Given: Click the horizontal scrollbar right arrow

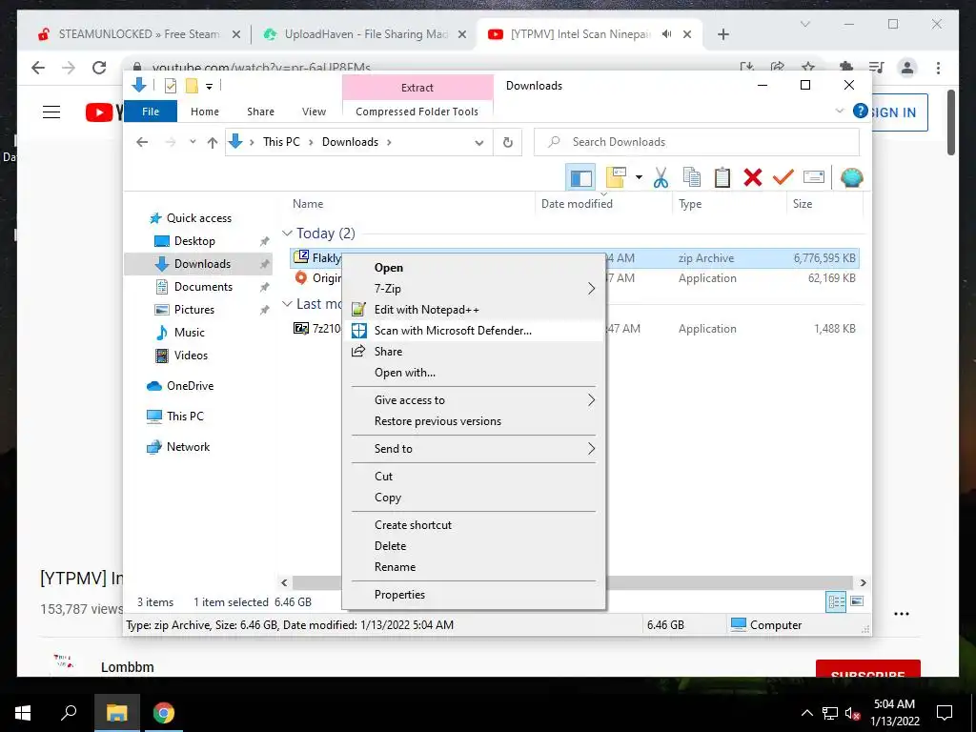Looking at the screenshot, I should click(863, 583).
